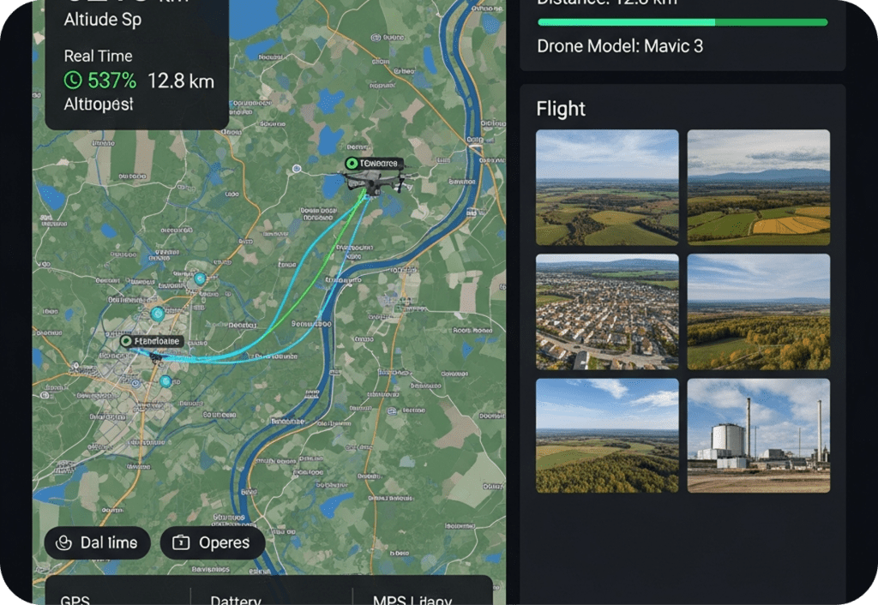Open the yellow farmland field photo
878x605 pixels.
759,188
